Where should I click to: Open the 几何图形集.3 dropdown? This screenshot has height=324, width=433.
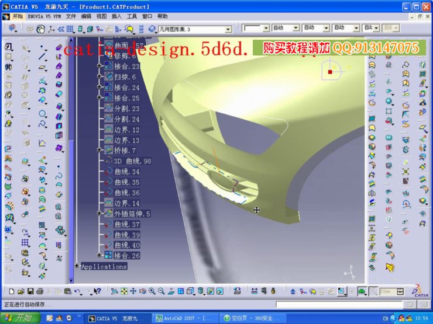228,29
